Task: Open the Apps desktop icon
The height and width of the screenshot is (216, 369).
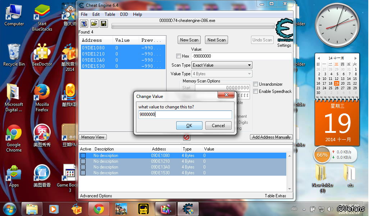Action: pyautogui.click(x=14, y=176)
